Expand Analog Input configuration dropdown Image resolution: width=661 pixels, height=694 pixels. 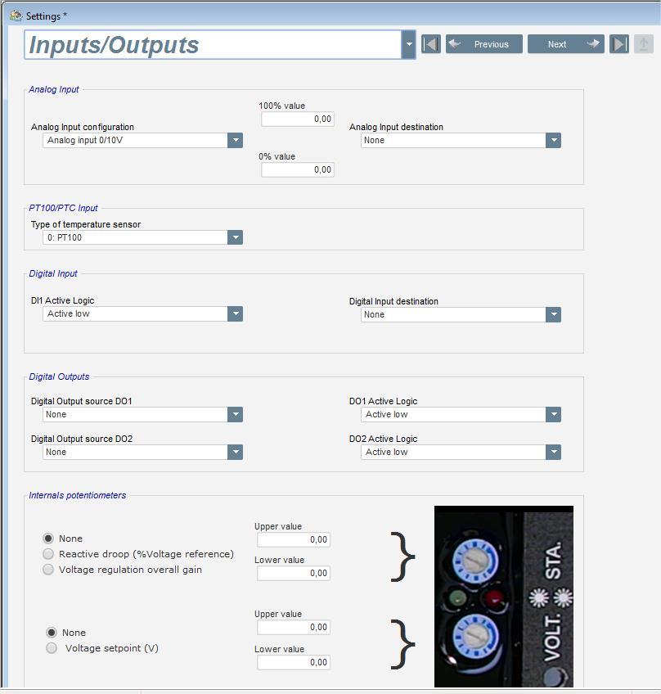point(236,140)
